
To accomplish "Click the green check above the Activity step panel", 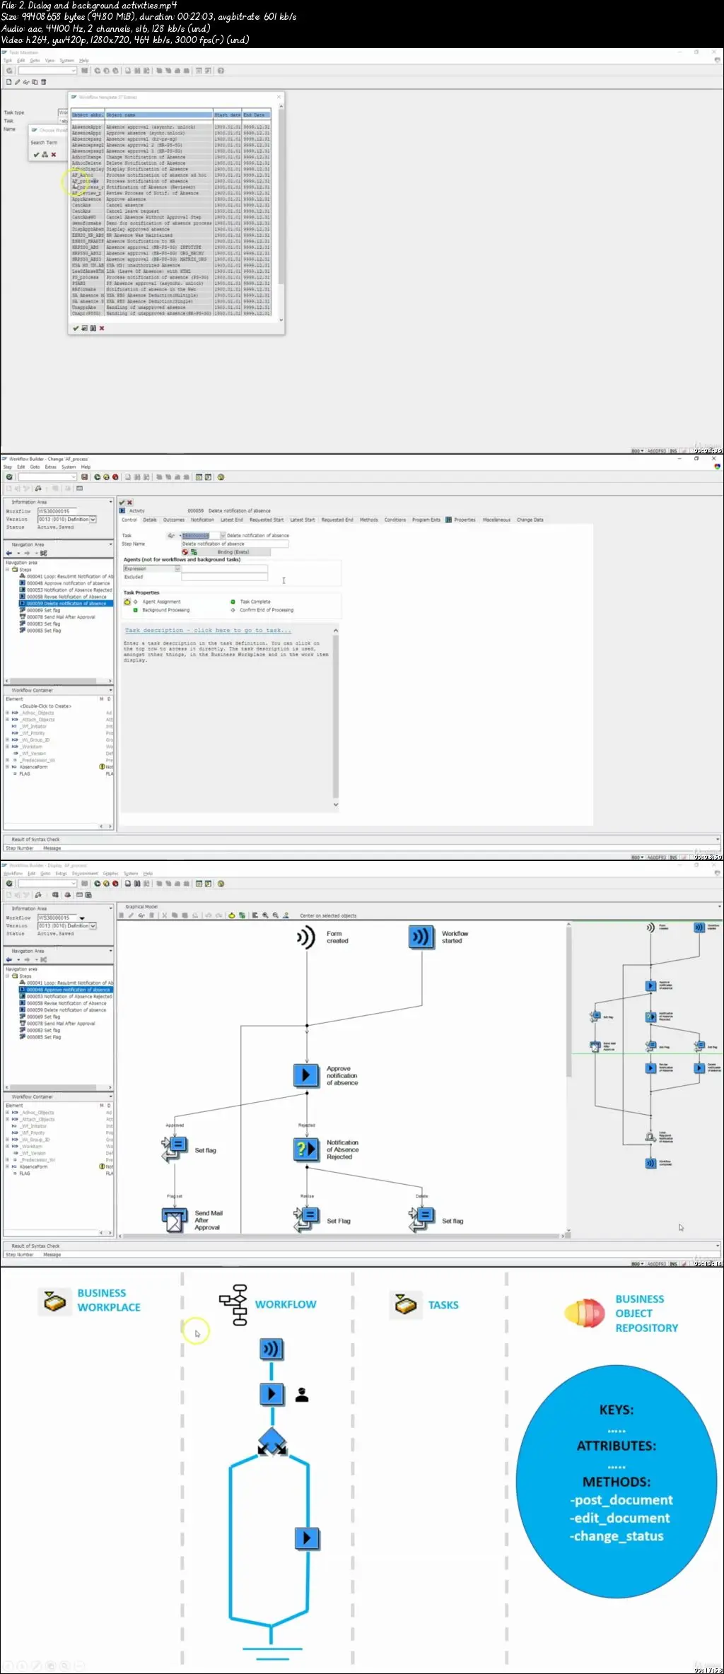I will 122,503.
